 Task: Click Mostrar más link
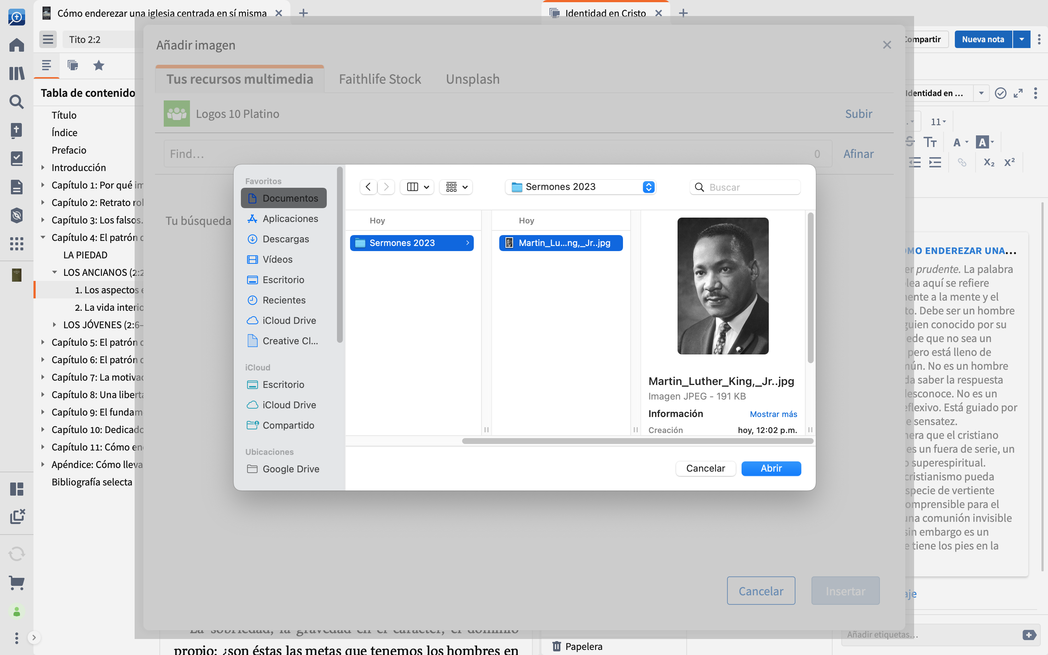tap(773, 414)
